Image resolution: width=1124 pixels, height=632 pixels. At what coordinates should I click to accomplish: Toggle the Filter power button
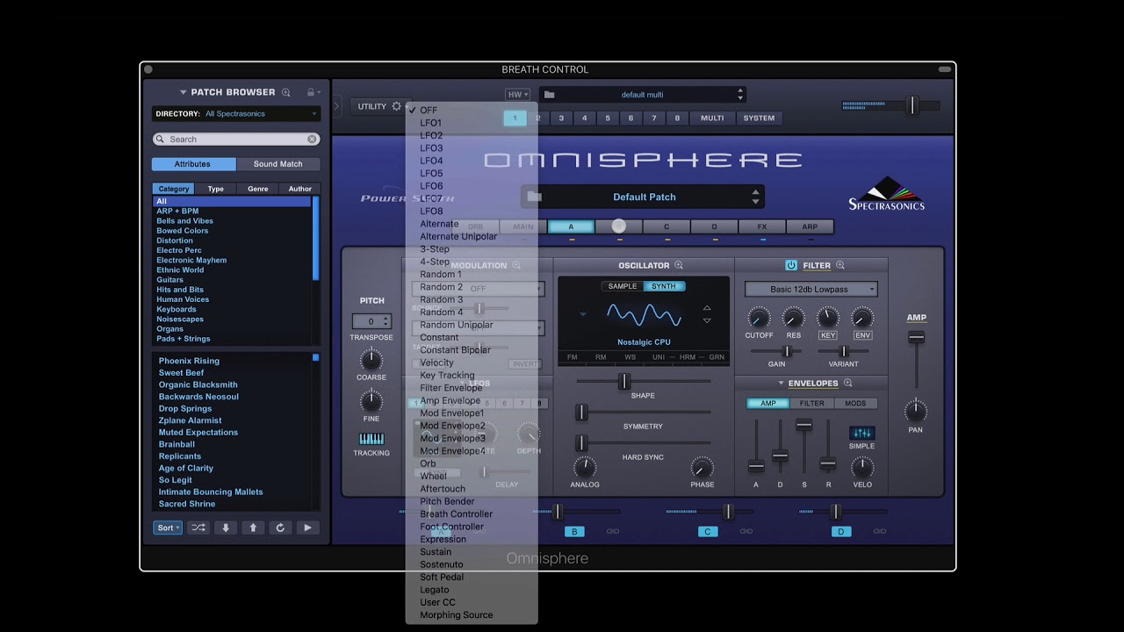(x=790, y=265)
